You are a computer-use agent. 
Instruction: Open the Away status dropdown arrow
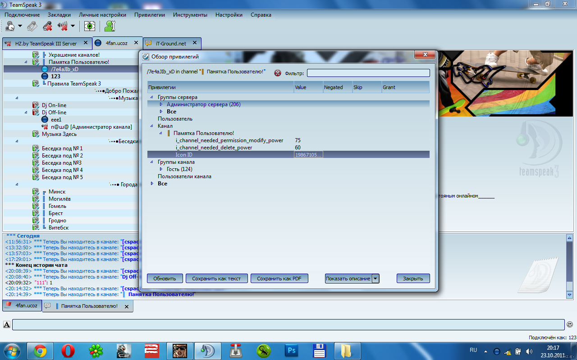(x=20, y=26)
